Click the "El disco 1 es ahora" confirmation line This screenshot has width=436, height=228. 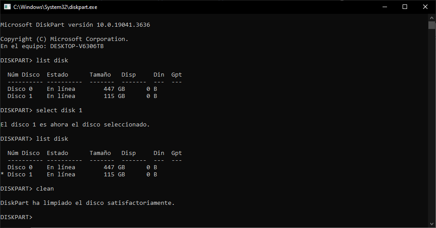75,124
